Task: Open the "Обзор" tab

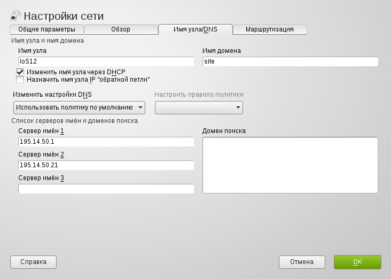Action: (x=121, y=29)
